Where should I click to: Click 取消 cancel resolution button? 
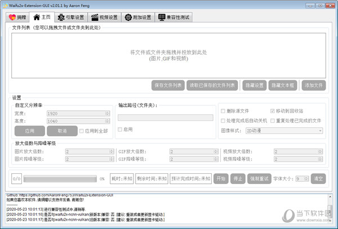62,131
